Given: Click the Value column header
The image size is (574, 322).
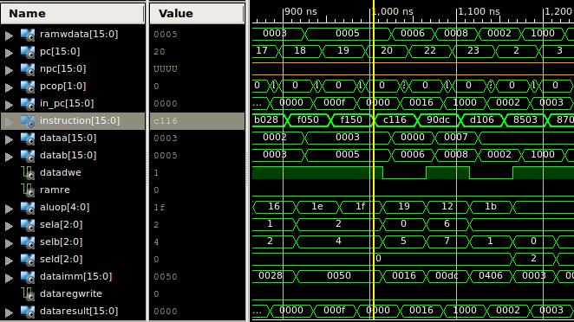Looking at the screenshot, I should pyautogui.click(x=197, y=14).
